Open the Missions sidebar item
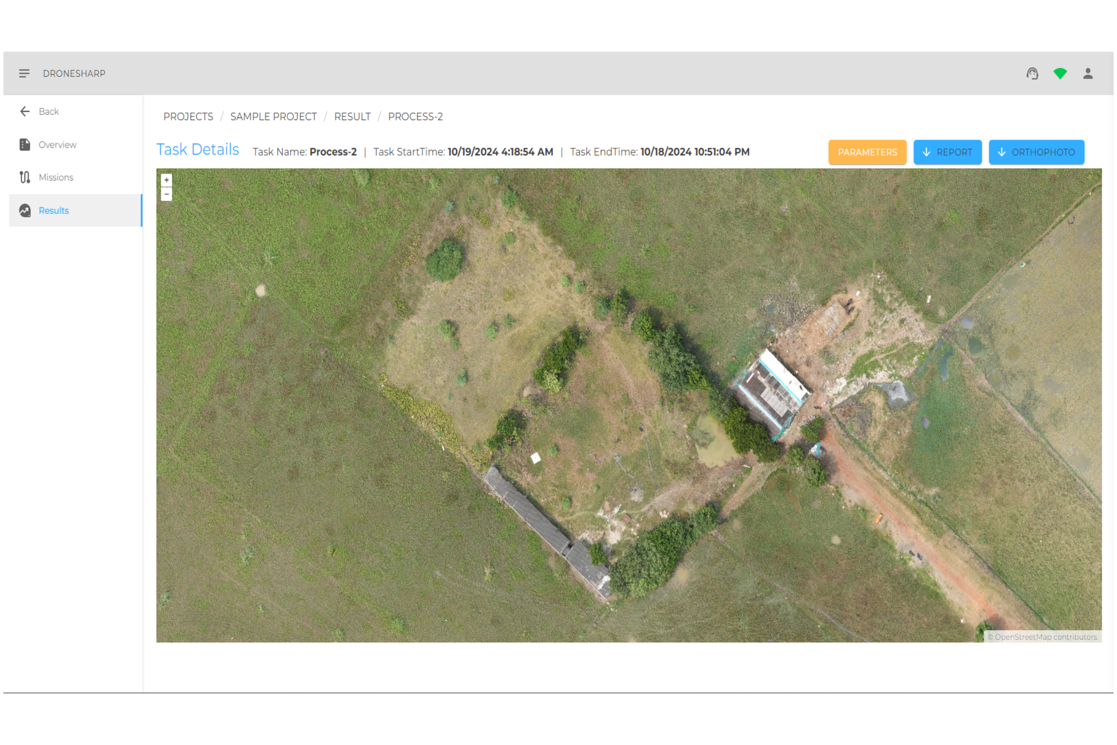This screenshot has height=745, width=1117. [76, 177]
